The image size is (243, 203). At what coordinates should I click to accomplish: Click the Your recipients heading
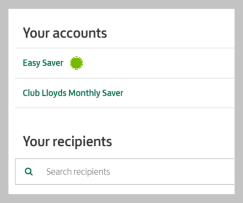click(x=67, y=142)
